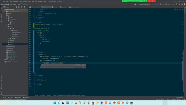This screenshot has height=105, width=186.
Task: Click the Stop Share button
Action: pos(151,1)
